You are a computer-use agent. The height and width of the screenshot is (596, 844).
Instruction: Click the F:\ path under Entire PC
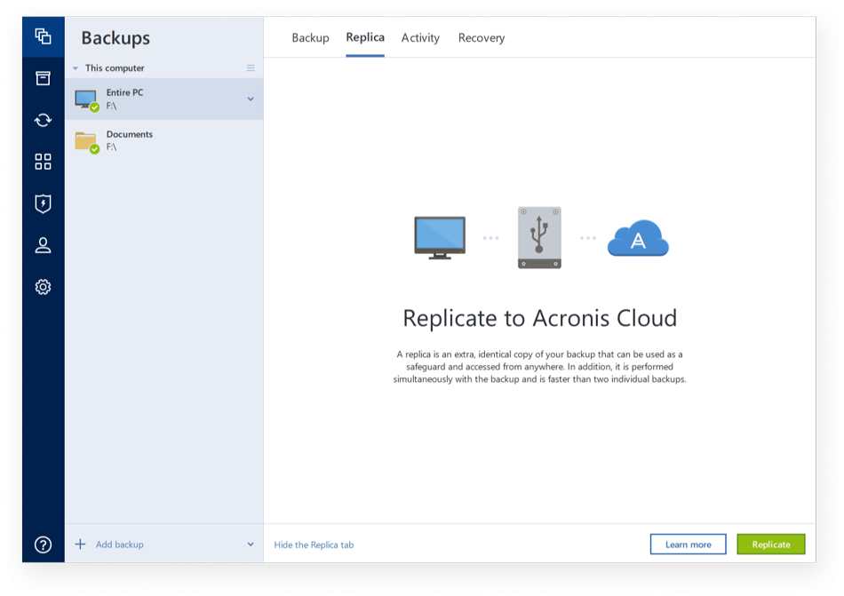click(x=111, y=106)
